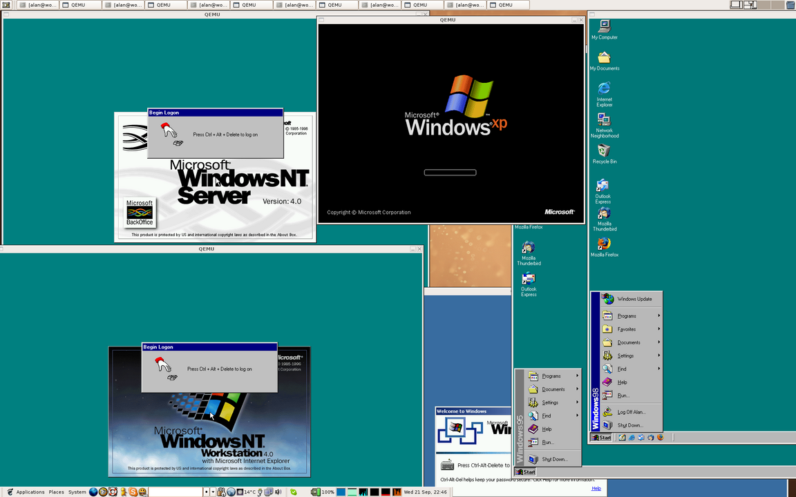796x497 pixels.
Task: Select Mozilla Firefox icon on Windows 98 desktop
Action: point(604,247)
